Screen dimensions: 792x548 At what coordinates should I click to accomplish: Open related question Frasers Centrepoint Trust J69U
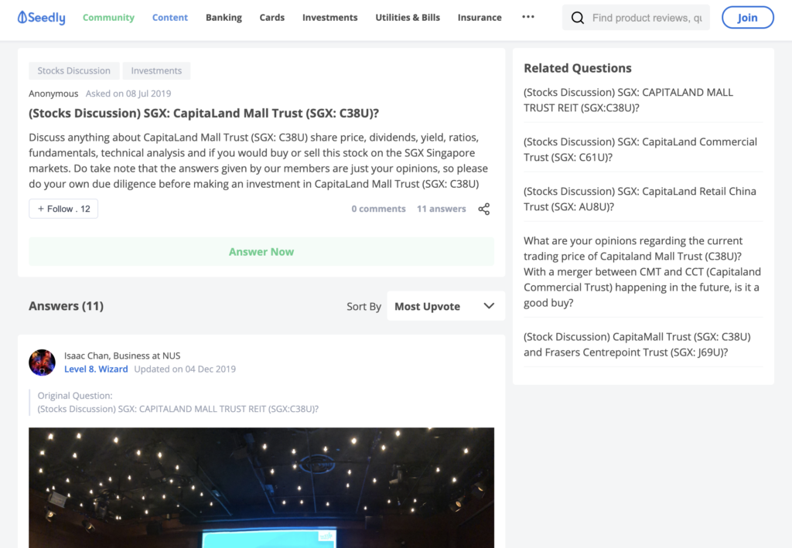(x=637, y=344)
